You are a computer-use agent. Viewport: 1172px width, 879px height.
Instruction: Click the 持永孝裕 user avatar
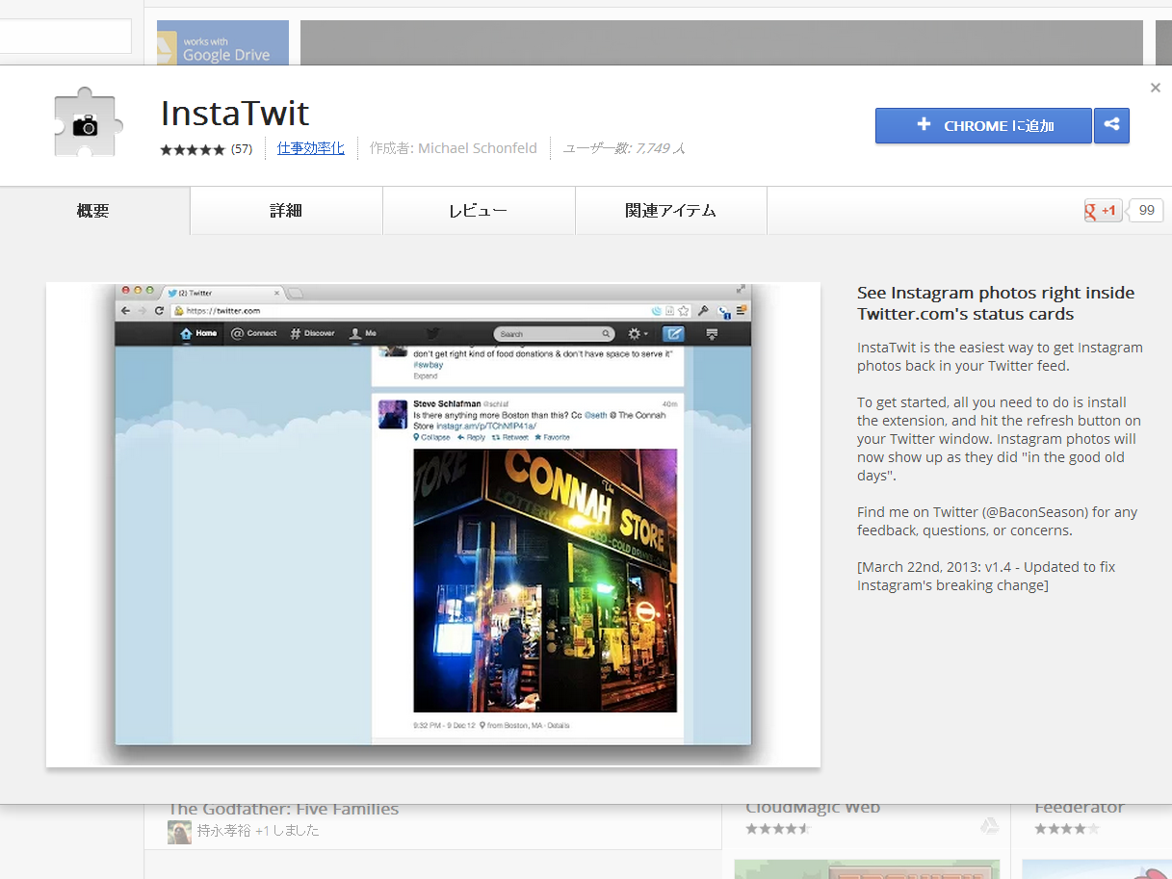pyautogui.click(x=179, y=831)
